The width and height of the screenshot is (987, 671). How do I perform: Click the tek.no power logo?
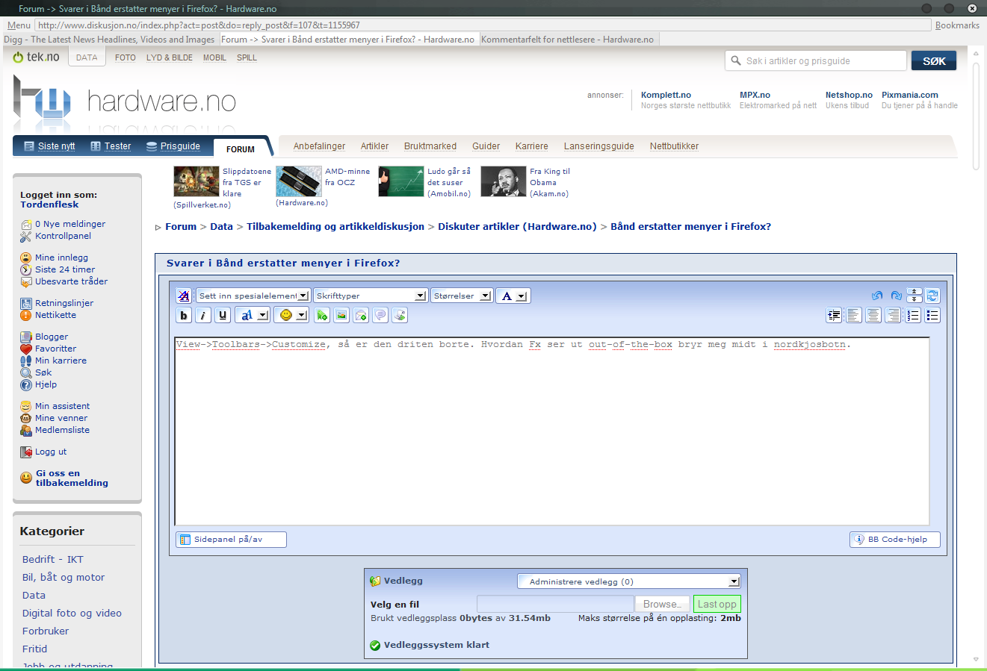pos(36,57)
